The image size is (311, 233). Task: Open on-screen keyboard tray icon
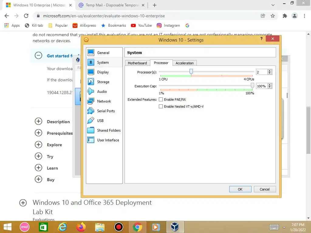(x=274, y=227)
